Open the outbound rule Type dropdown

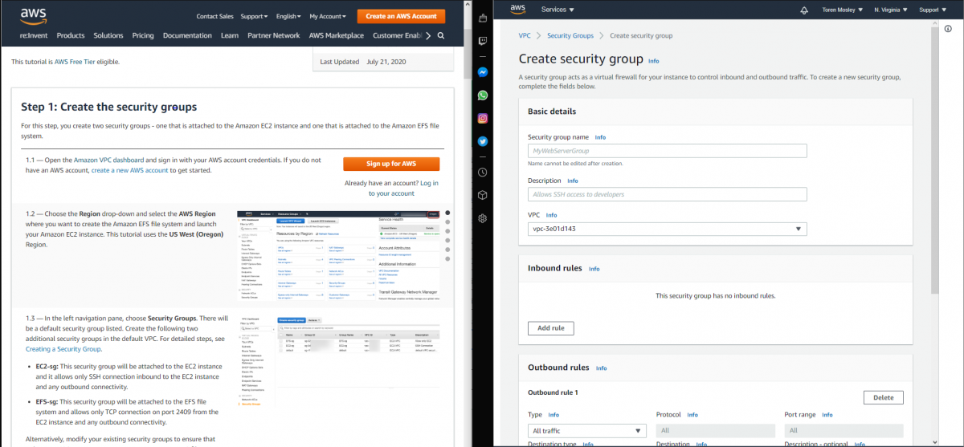click(586, 431)
